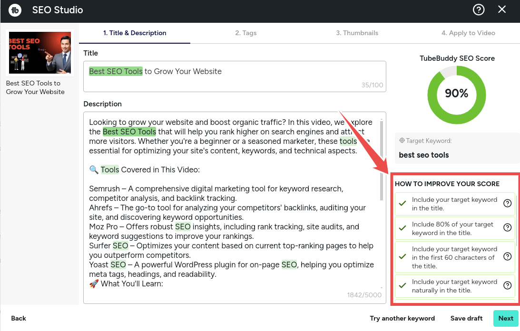Click the 'Target Keyword:' label

[x=429, y=141]
